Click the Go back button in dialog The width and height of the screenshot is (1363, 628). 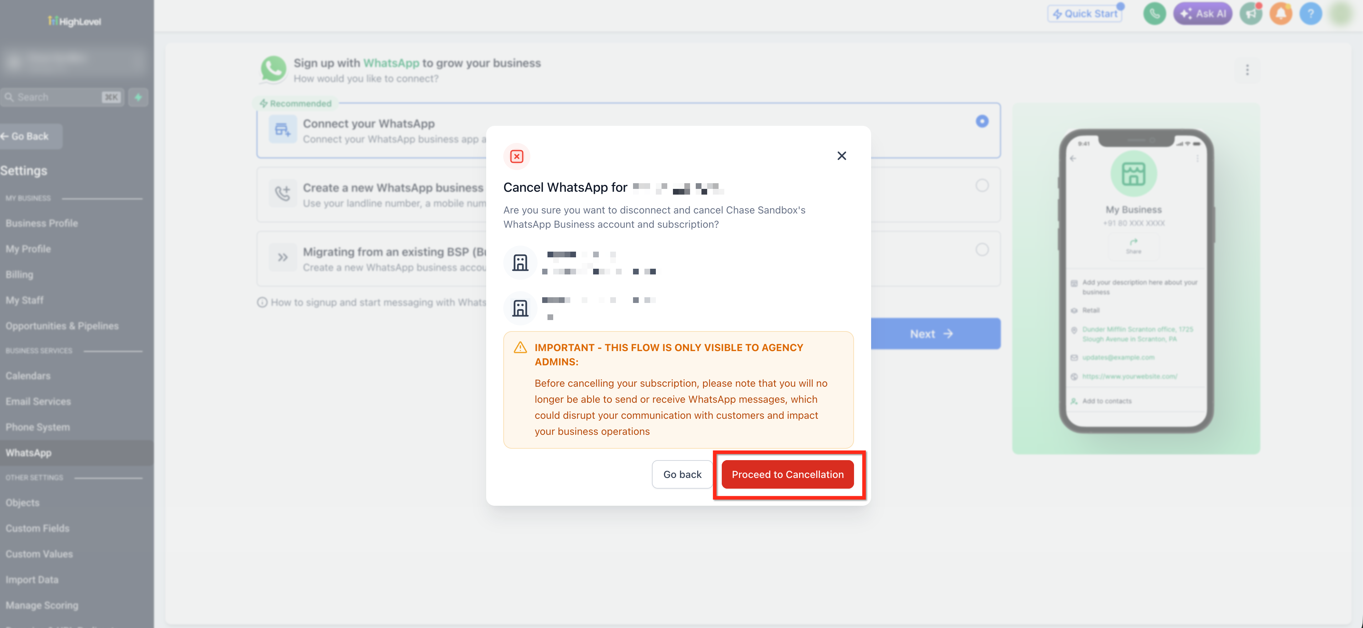682,475
